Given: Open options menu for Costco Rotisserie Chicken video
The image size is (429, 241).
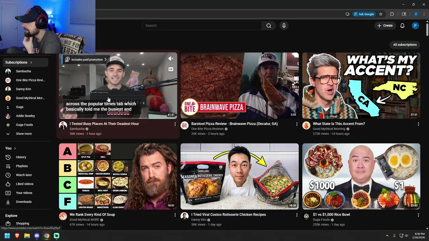Looking at the screenshot, I should [x=297, y=215].
